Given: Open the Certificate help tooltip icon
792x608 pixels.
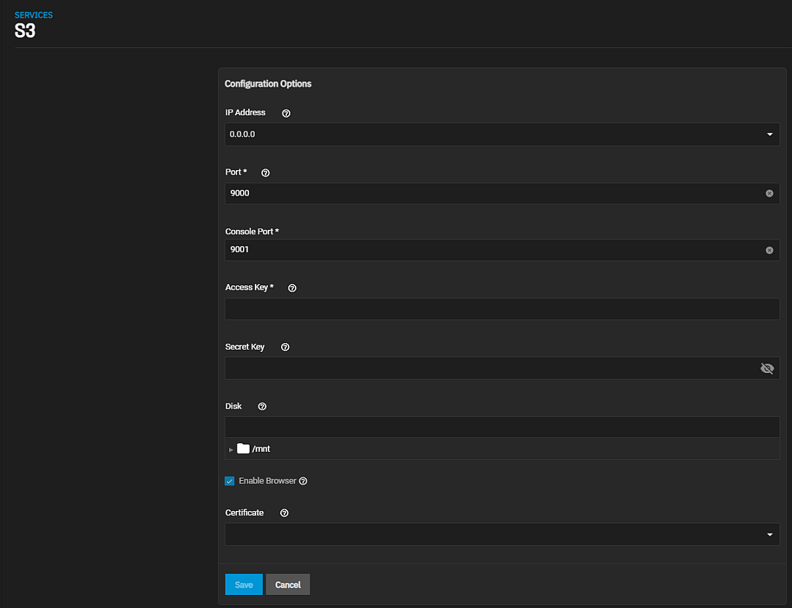Looking at the screenshot, I should (285, 513).
